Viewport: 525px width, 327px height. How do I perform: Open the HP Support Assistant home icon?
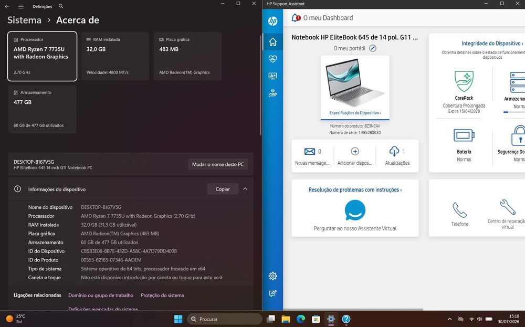(x=273, y=42)
